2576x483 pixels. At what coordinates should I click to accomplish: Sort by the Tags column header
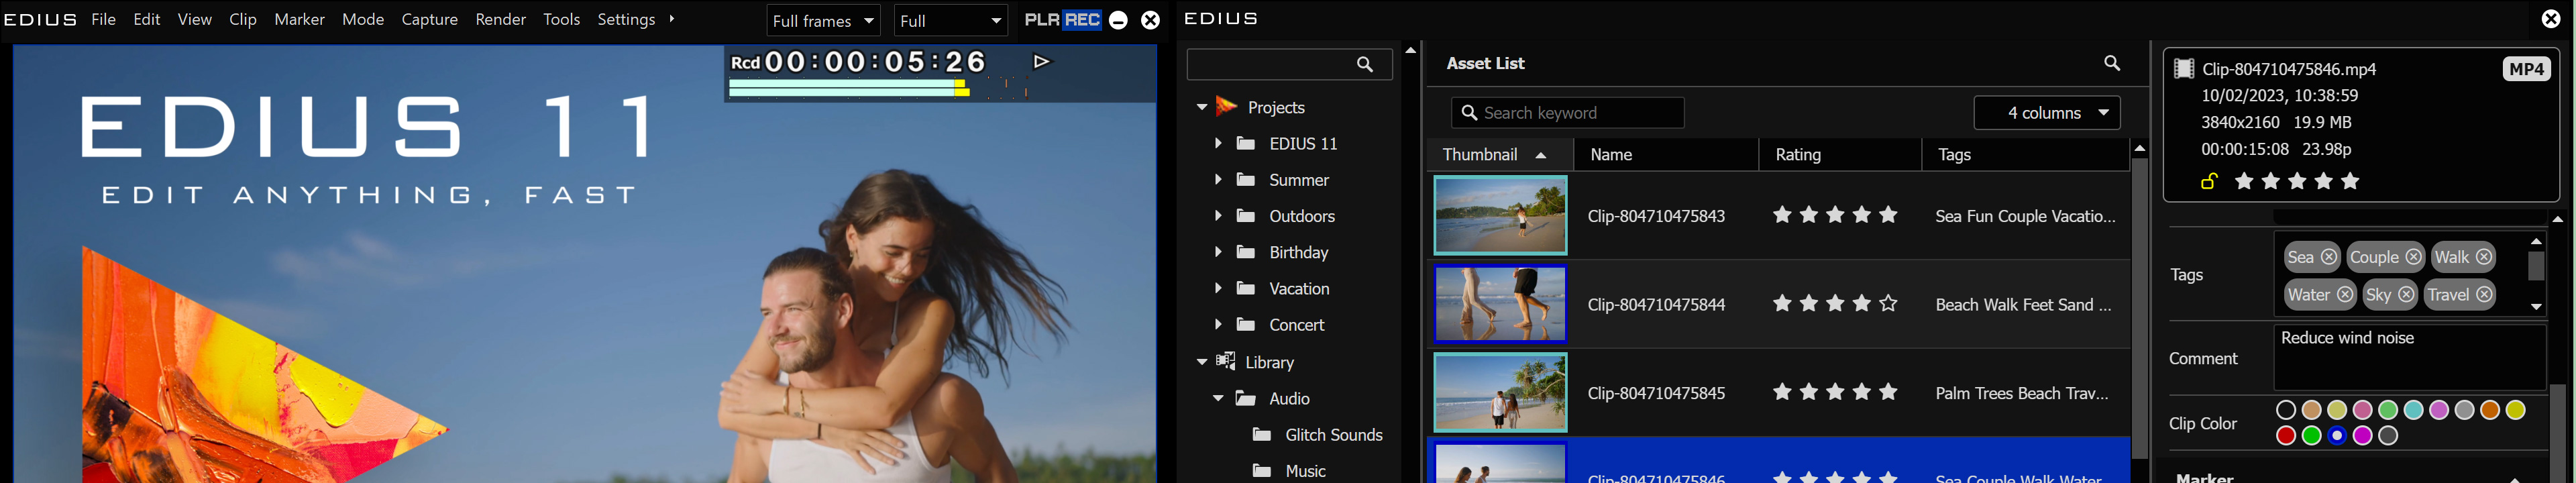click(2025, 155)
